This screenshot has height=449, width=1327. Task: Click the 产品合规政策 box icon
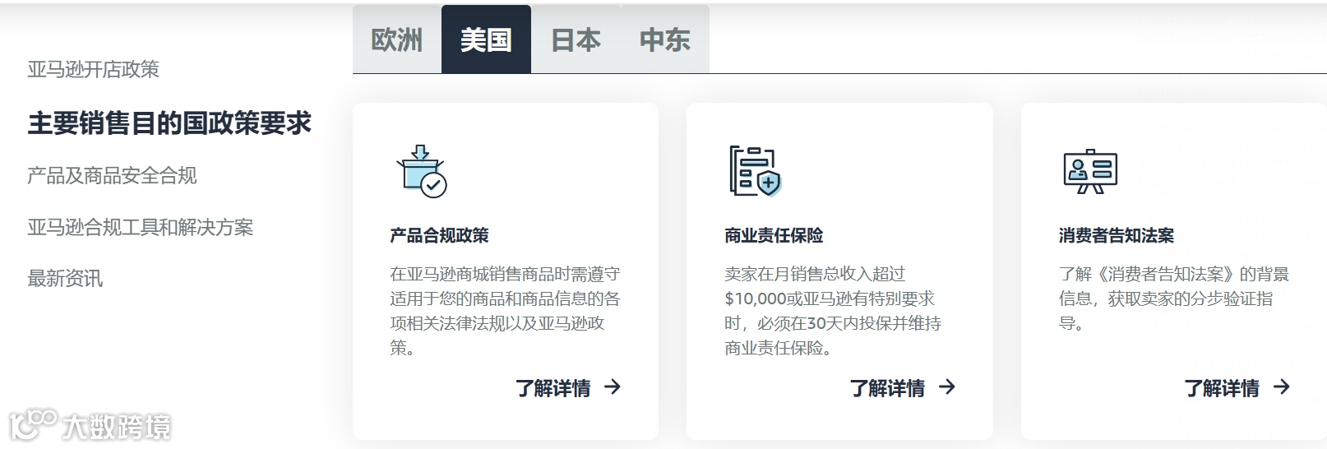pos(422,171)
